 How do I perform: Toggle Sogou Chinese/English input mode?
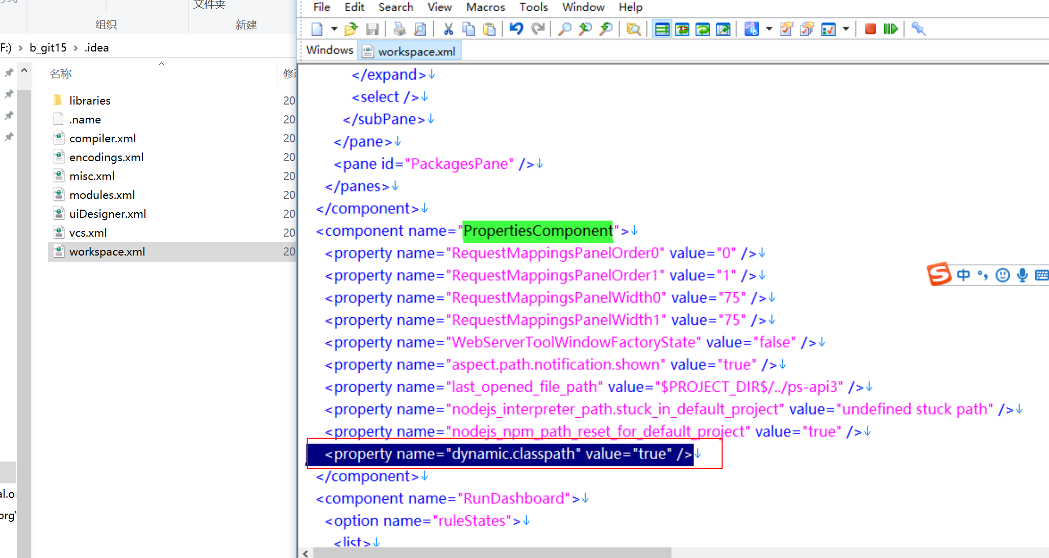963,275
